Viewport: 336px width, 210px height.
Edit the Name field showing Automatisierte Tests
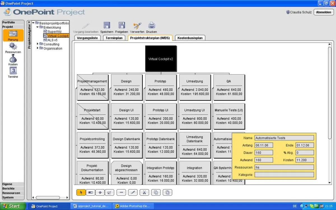pyautogui.click(x=284, y=138)
